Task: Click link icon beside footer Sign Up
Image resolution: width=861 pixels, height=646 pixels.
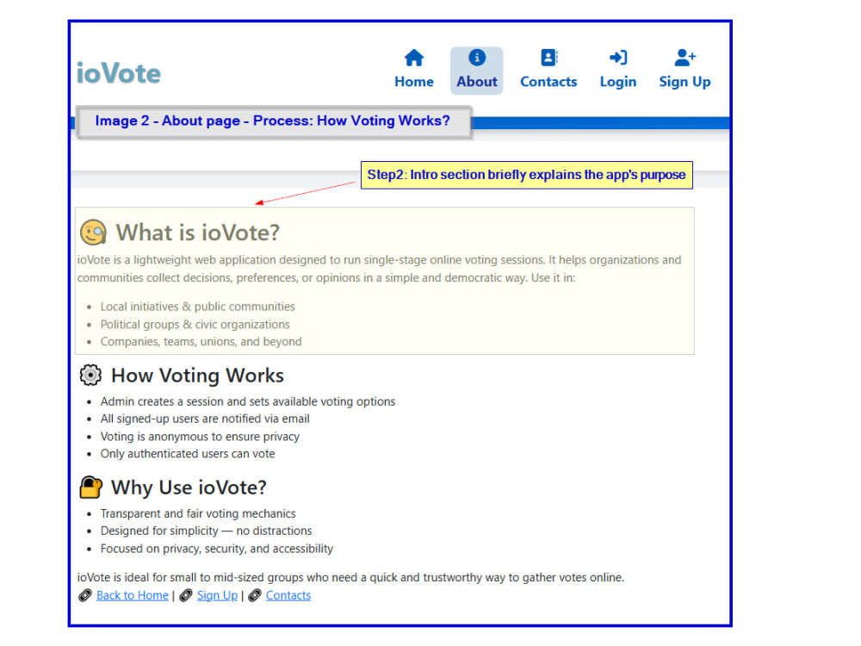Action: tap(186, 595)
